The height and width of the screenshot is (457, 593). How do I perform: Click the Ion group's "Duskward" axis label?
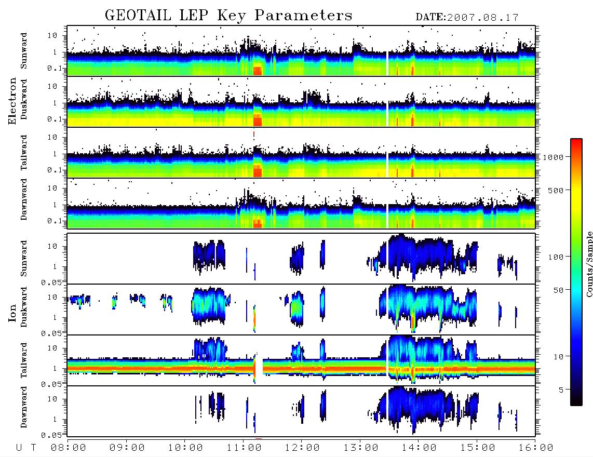pyautogui.click(x=24, y=307)
